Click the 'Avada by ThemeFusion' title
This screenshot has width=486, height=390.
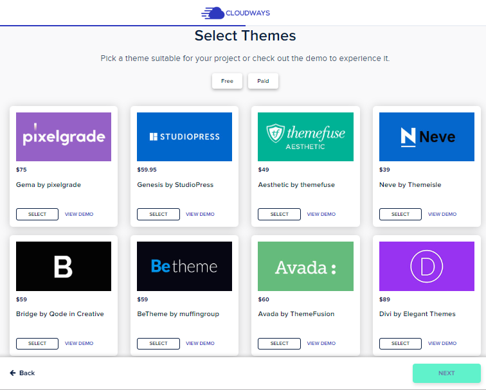(296, 314)
